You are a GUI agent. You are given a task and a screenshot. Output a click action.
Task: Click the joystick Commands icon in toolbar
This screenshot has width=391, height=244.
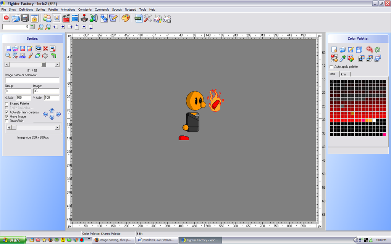[x=84, y=18]
